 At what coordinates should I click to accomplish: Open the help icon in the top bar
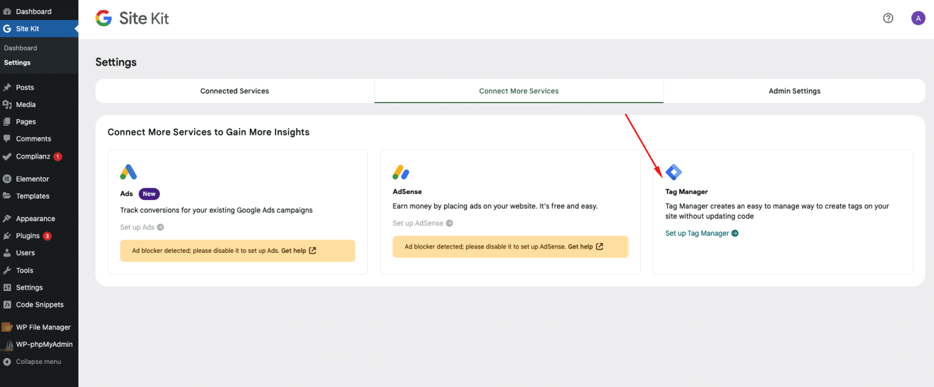[x=888, y=18]
